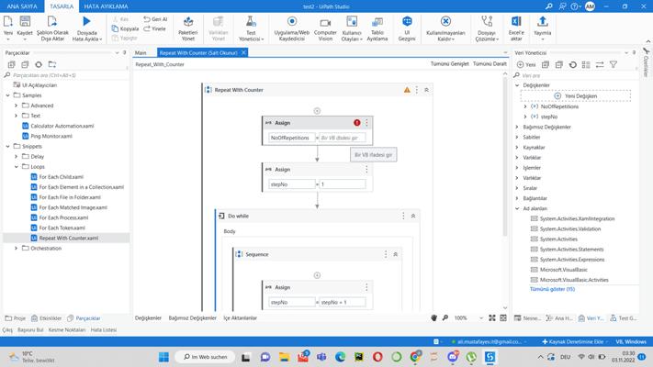Click the error icon on the first Assign

(x=357, y=123)
